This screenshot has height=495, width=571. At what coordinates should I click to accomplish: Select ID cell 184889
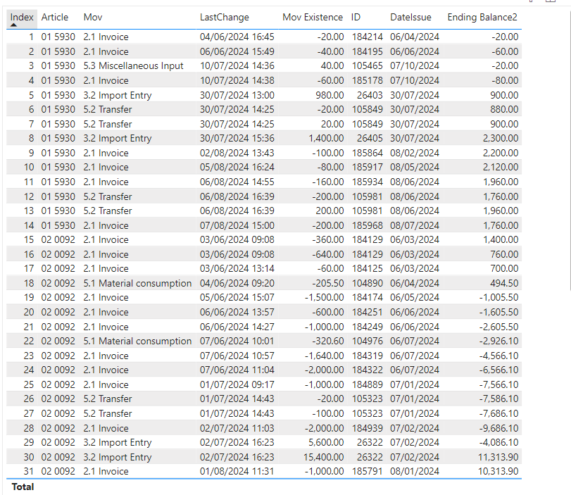(367, 384)
